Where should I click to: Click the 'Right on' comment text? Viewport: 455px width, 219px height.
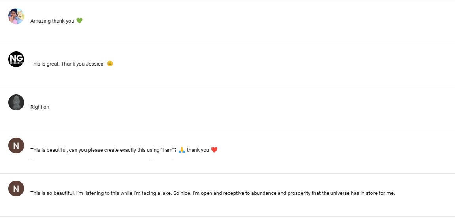pyautogui.click(x=40, y=107)
